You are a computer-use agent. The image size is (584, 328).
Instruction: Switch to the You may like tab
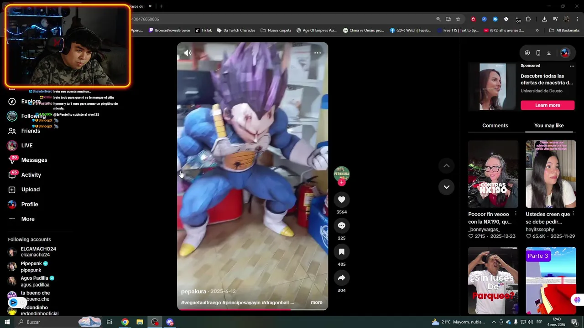[x=549, y=126]
